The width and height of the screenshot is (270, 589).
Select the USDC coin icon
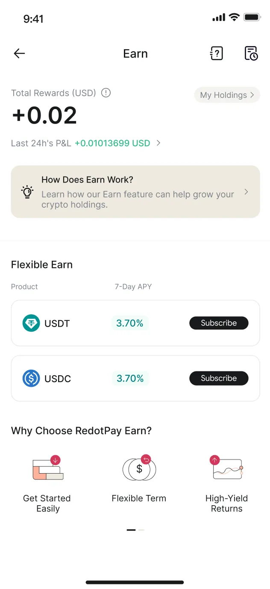[x=31, y=378]
